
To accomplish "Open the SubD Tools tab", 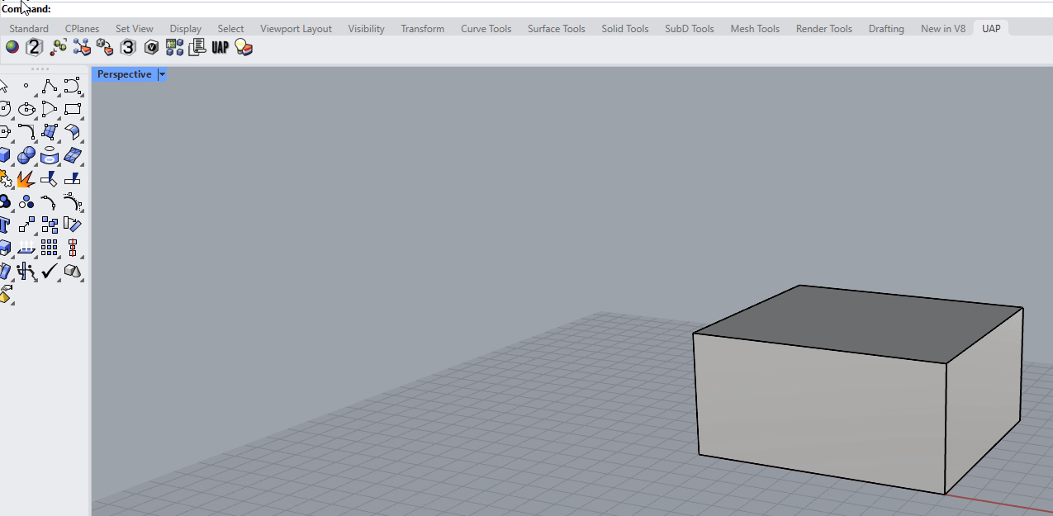I will point(690,28).
